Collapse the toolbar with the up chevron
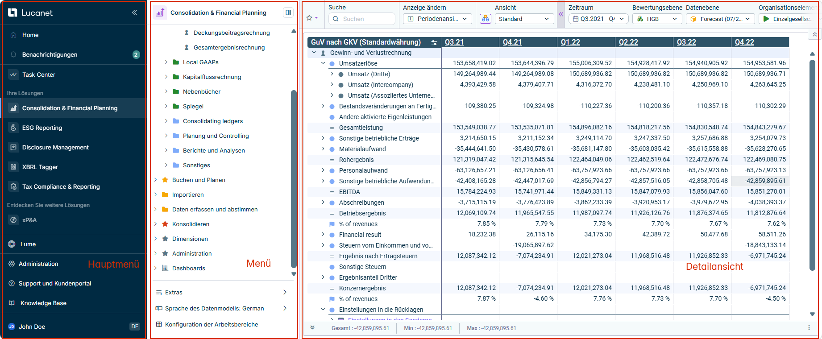The width and height of the screenshot is (822, 339). click(x=814, y=34)
